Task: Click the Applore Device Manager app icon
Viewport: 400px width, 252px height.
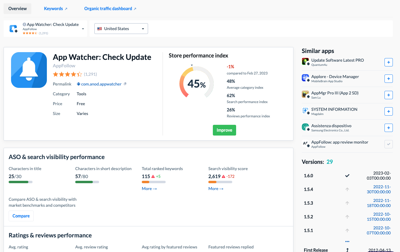Action: pos(305,78)
